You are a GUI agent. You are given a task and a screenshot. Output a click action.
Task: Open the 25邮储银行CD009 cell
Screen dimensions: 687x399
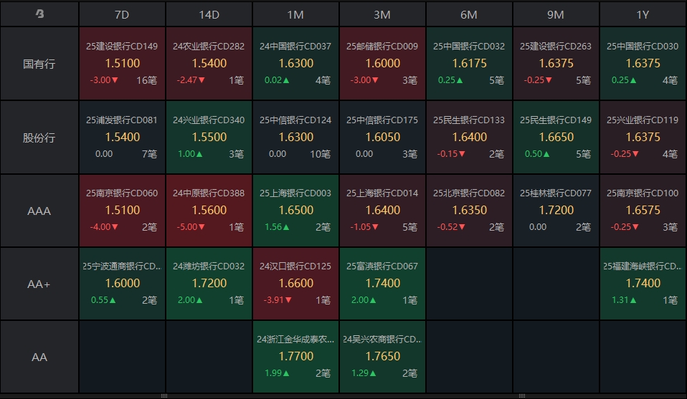(x=382, y=64)
